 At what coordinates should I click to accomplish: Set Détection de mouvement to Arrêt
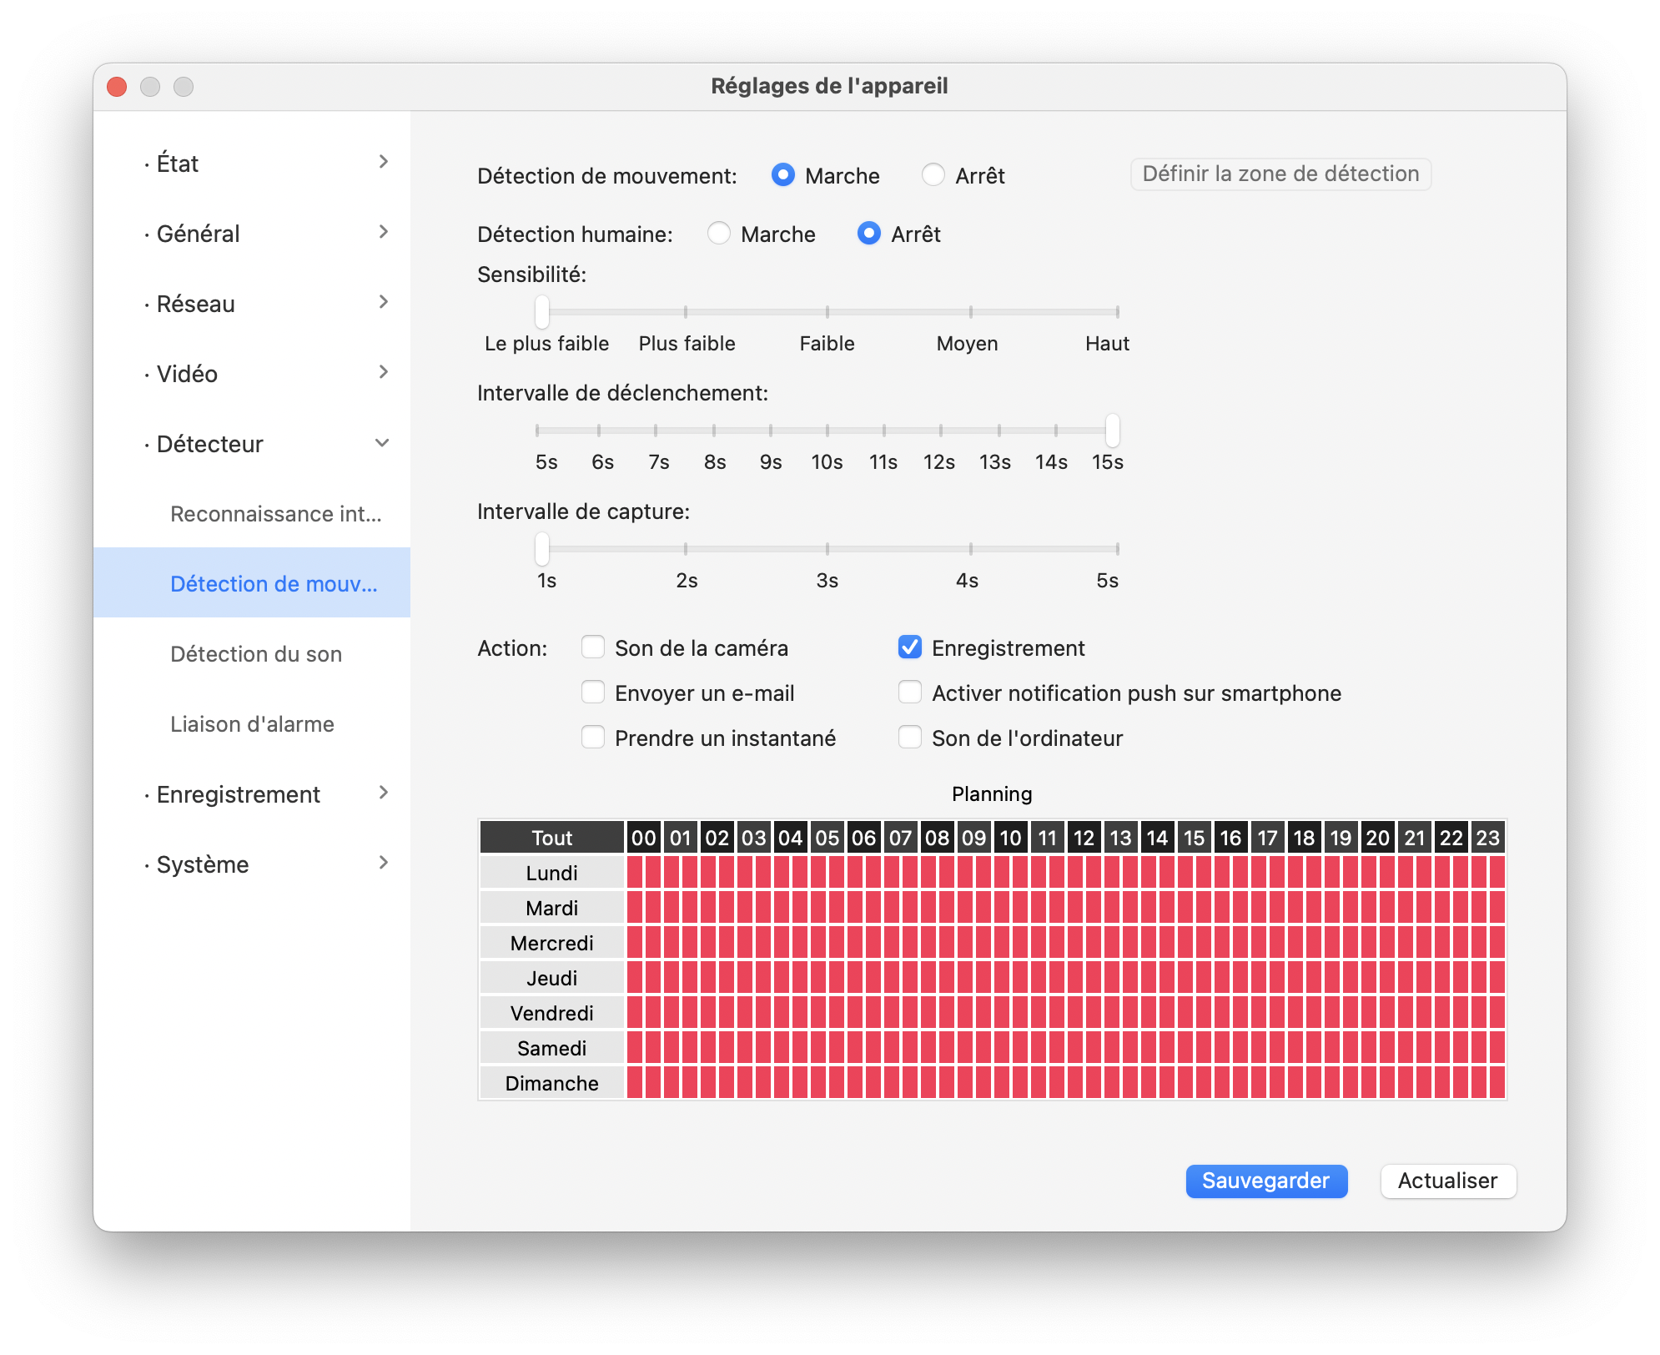coord(933,175)
